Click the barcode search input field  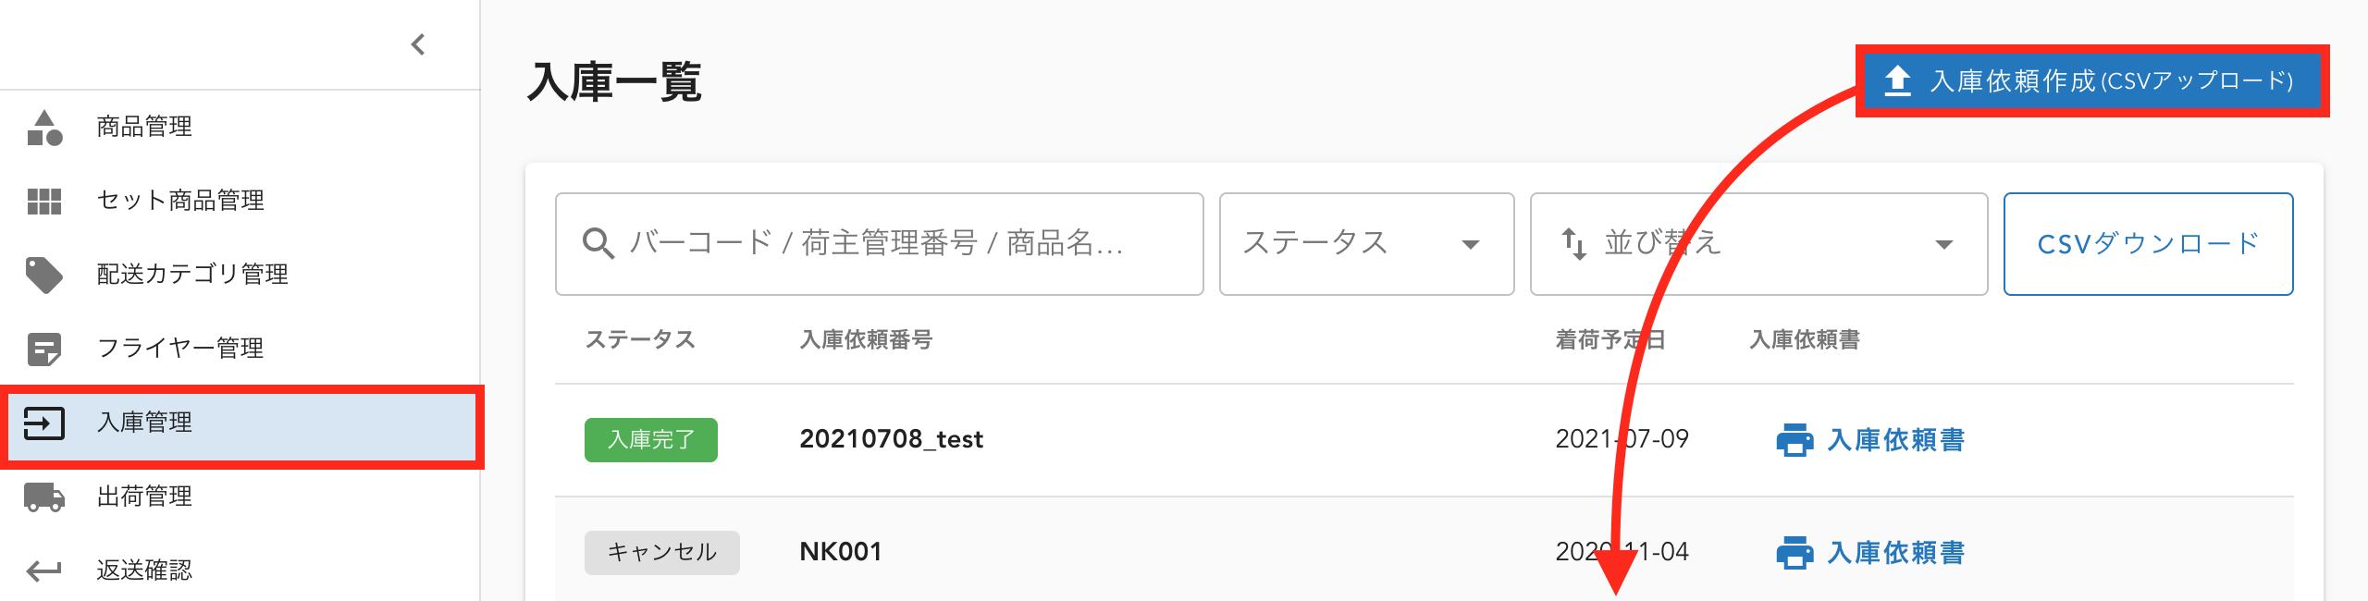(879, 243)
